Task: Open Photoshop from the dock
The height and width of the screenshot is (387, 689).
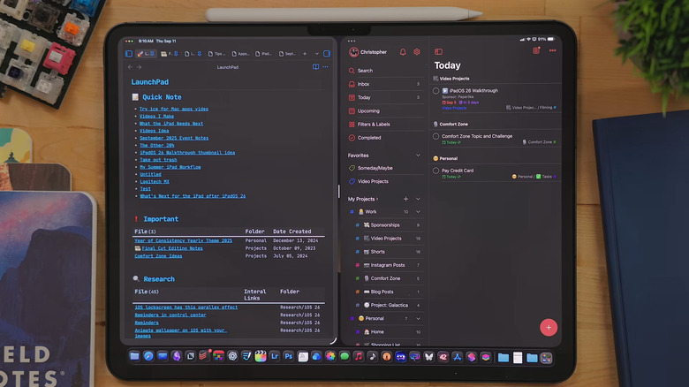Action: tap(289, 356)
